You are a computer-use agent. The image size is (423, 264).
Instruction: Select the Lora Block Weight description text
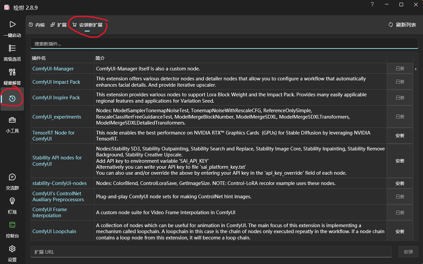pos(231,98)
